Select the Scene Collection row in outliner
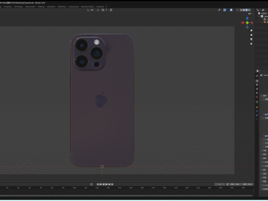The height and width of the screenshot is (201, 268). click(x=263, y=13)
